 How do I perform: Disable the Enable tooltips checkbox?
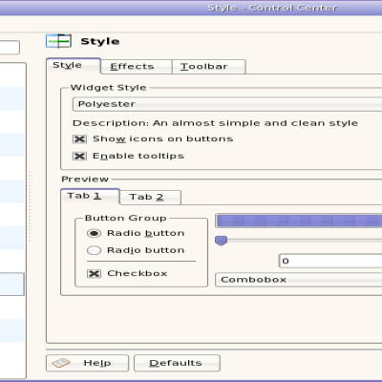[79, 156]
